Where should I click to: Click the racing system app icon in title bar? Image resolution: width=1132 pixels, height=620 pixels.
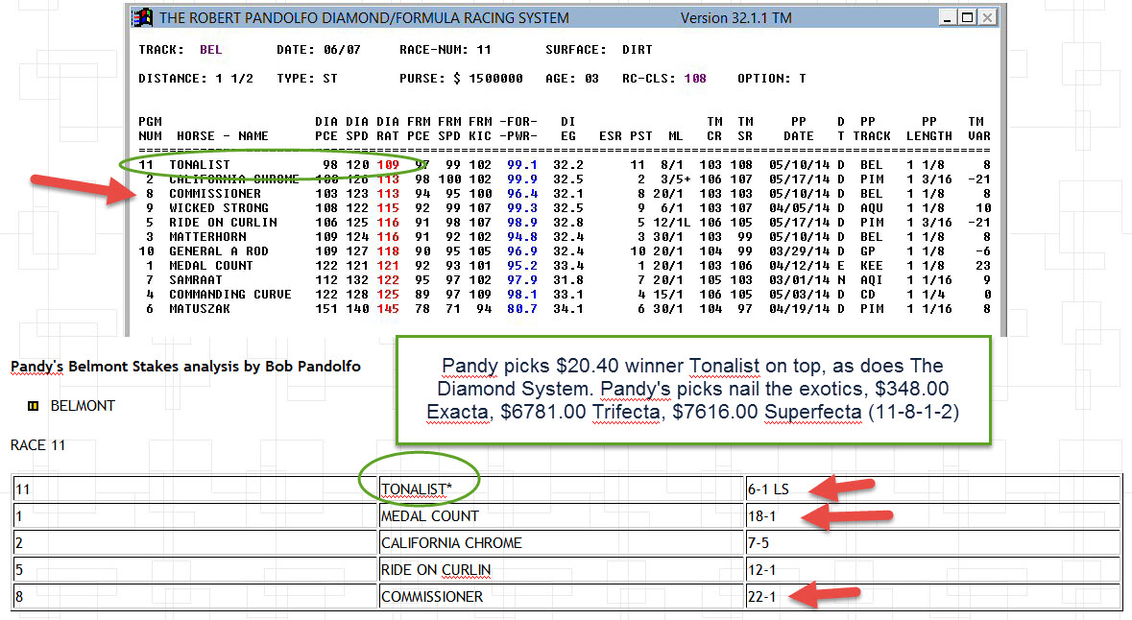tap(142, 17)
